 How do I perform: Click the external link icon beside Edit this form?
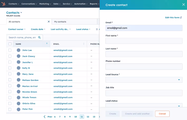tap(181, 17)
